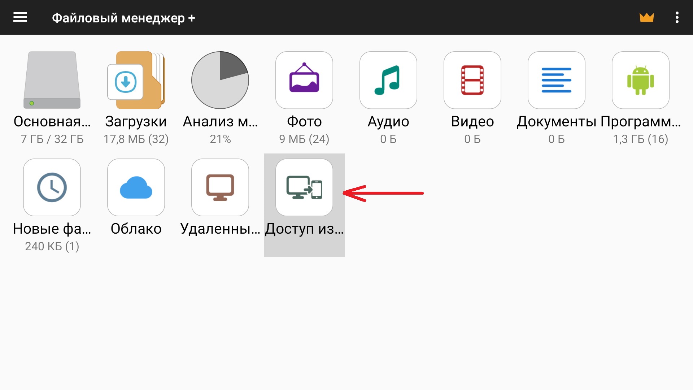
Task: Click the '7 ГБ / 32 ГБ' storage text
Action: pyautogui.click(x=52, y=139)
